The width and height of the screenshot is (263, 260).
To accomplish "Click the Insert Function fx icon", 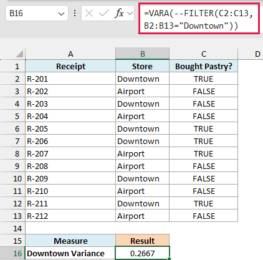I will coord(119,14).
